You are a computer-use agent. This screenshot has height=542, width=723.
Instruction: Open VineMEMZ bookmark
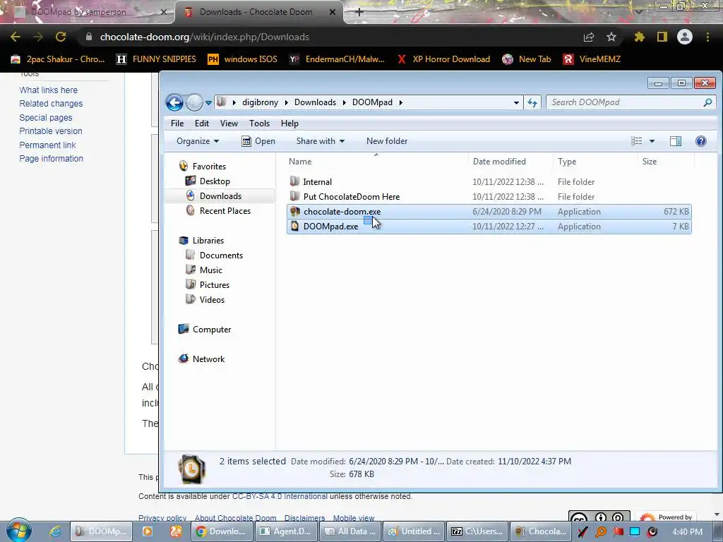click(592, 59)
